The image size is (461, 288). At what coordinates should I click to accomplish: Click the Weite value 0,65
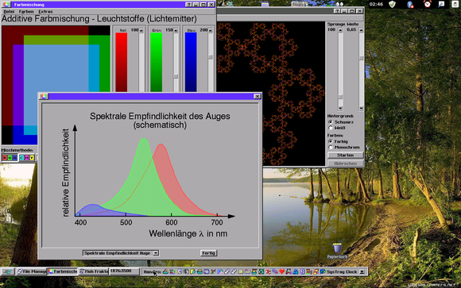click(x=351, y=29)
